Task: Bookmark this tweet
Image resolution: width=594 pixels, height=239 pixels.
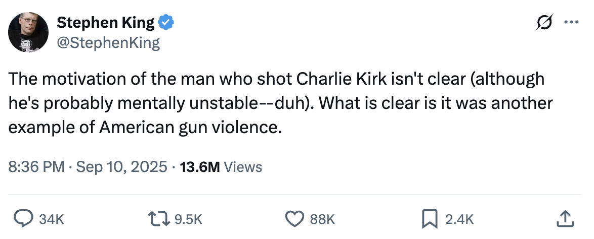Action: 429,218
